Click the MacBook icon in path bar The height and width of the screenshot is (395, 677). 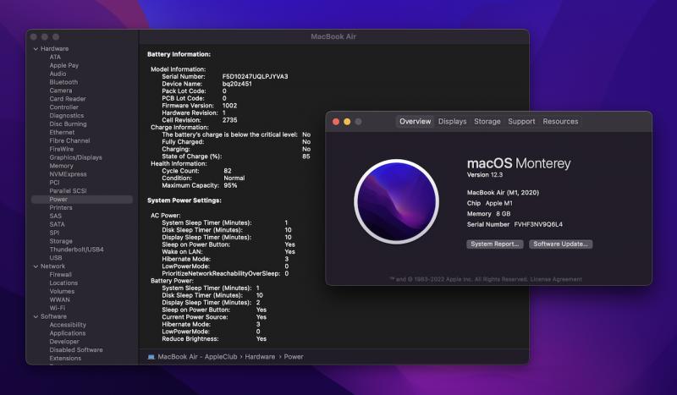[x=151, y=356]
